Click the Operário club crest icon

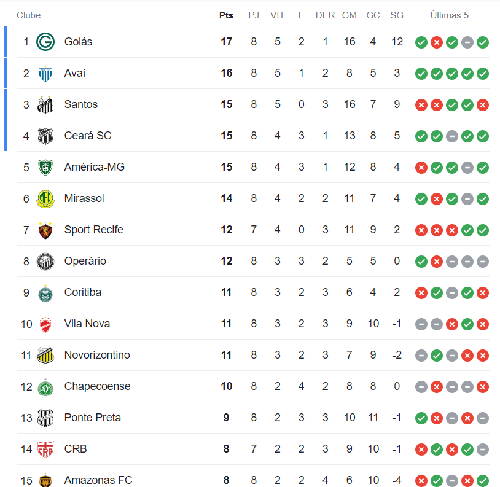[45, 261]
